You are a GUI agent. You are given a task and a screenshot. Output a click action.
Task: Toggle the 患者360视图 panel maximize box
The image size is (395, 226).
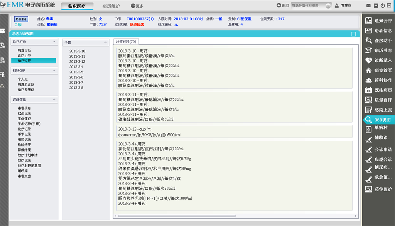353,34
